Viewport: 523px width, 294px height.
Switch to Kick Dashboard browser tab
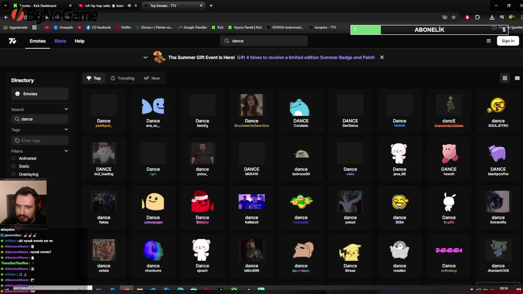pos(42,6)
